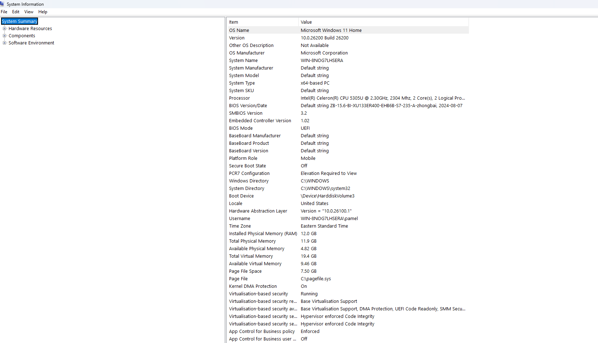This screenshot has height=343, width=598.
Task: Select the Page File Space row
Action: click(348, 271)
